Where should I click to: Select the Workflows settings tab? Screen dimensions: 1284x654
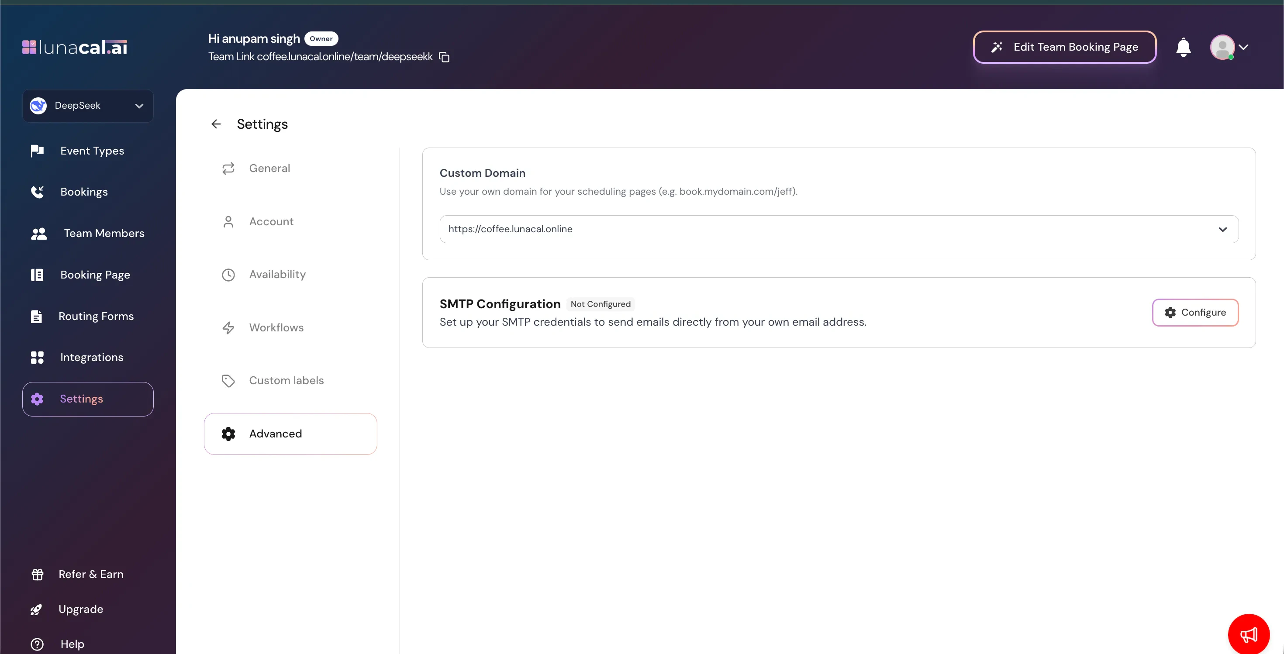coord(276,328)
